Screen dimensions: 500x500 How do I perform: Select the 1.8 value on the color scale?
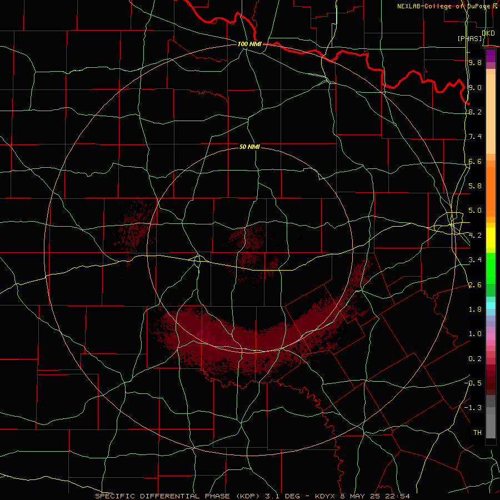pyautogui.click(x=475, y=309)
